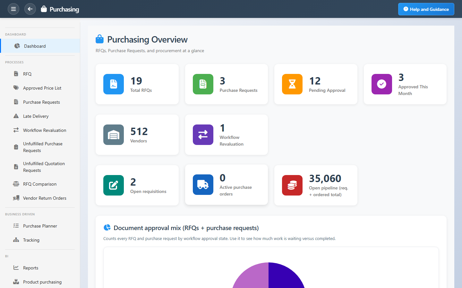The width and height of the screenshot is (462, 288).
Task: Select Dashboard pie chart icon in sidebar
Action: pos(17,46)
